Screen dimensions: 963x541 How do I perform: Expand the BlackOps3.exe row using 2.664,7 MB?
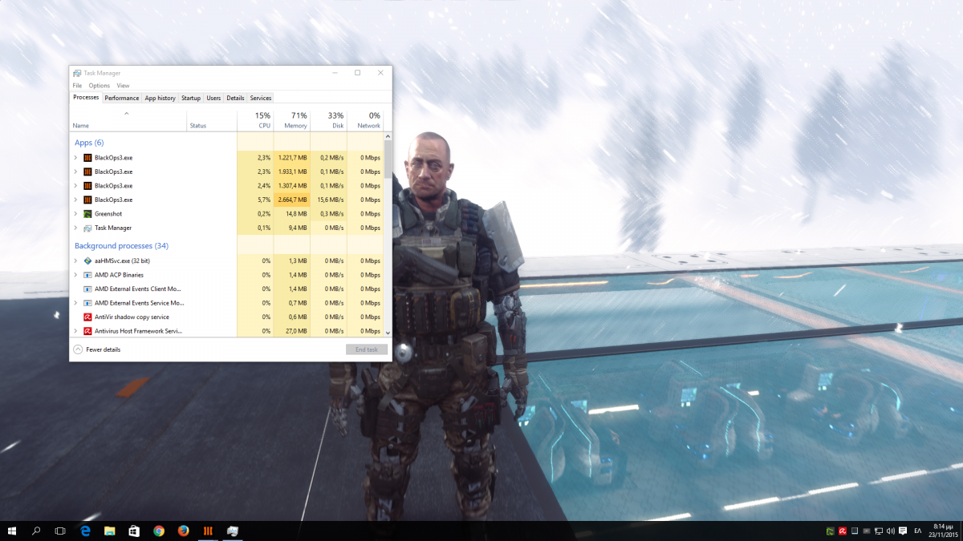(x=76, y=200)
